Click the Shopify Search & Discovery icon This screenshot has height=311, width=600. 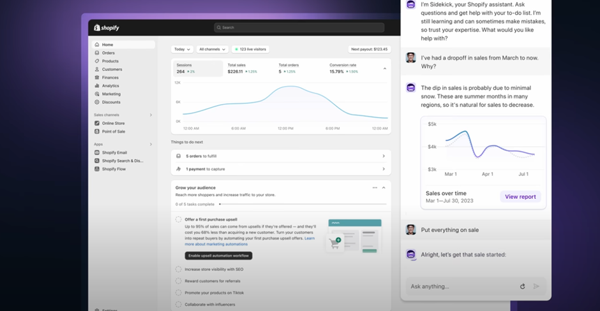97,161
